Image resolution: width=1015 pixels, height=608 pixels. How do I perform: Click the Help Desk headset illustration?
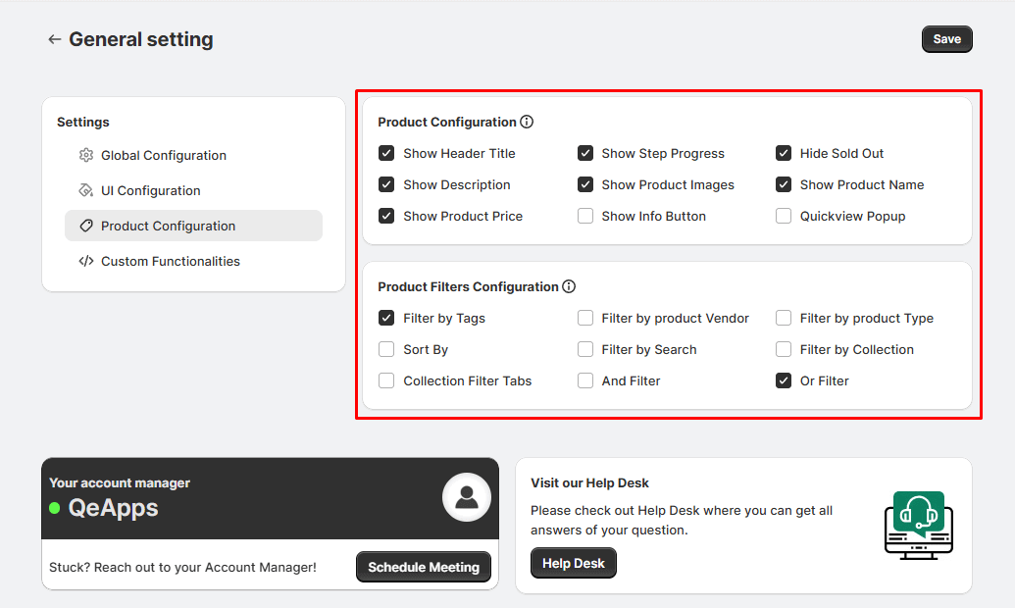[x=919, y=526]
